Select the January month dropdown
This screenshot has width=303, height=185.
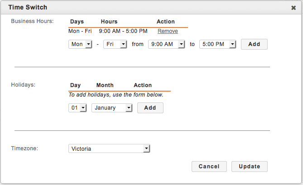[x=112, y=108]
